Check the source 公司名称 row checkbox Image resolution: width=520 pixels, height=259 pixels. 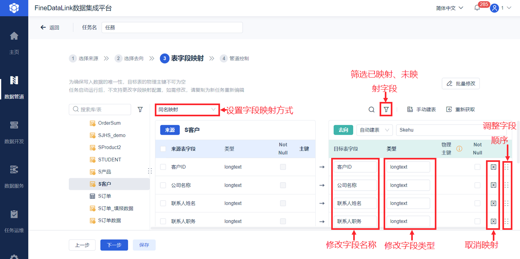coord(163,185)
